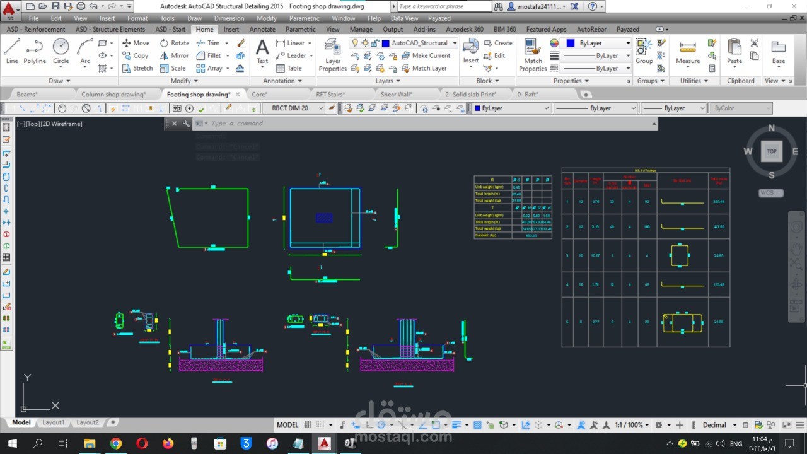807x454 pixels.
Task: Click the Make Current layer button
Action: pos(426,55)
